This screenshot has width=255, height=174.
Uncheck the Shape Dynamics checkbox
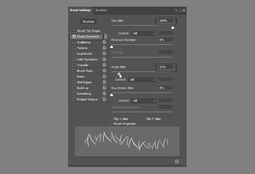(x=74, y=37)
